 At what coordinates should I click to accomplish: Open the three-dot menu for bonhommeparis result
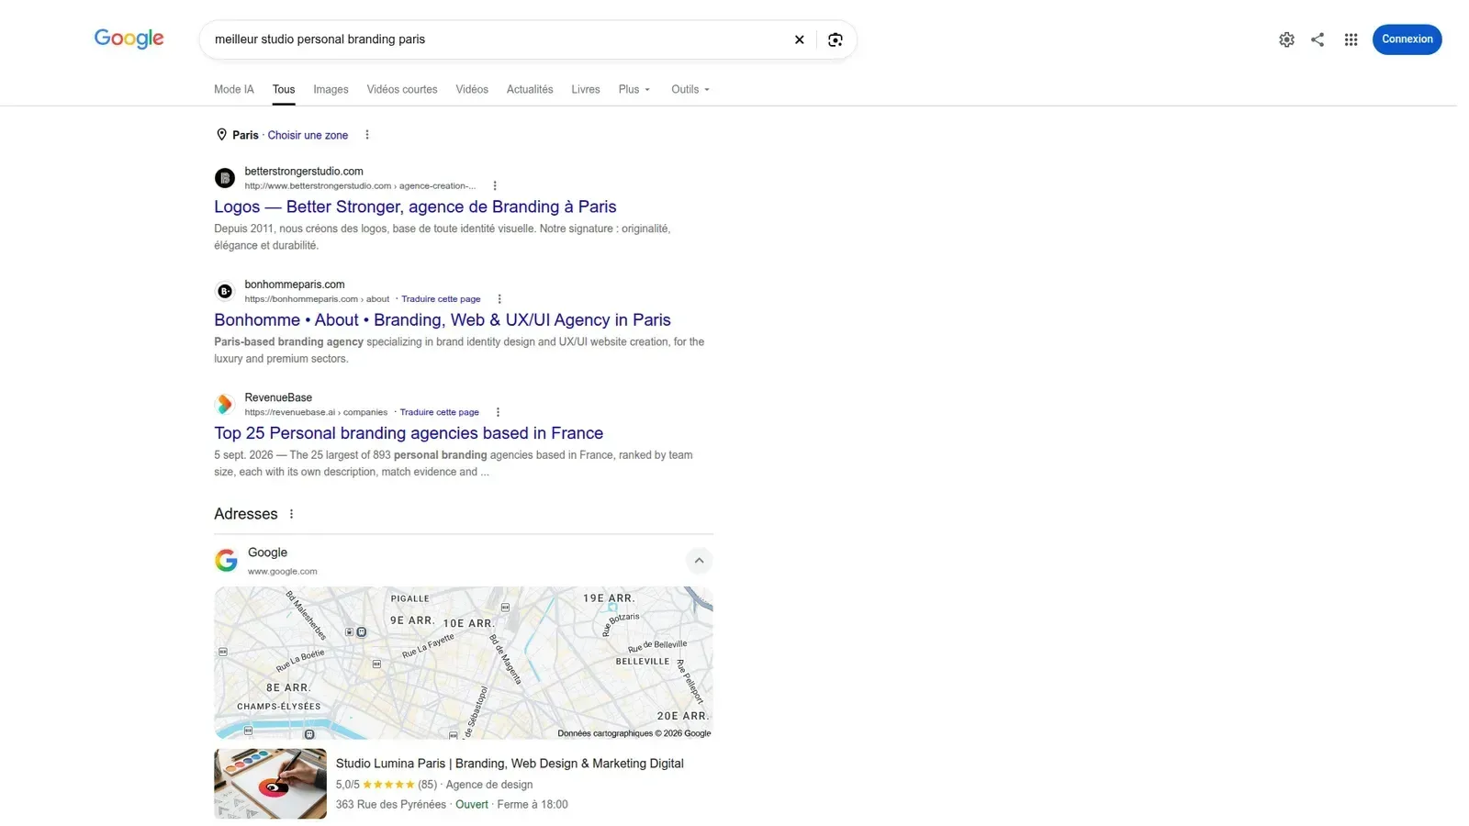coord(499,299)
